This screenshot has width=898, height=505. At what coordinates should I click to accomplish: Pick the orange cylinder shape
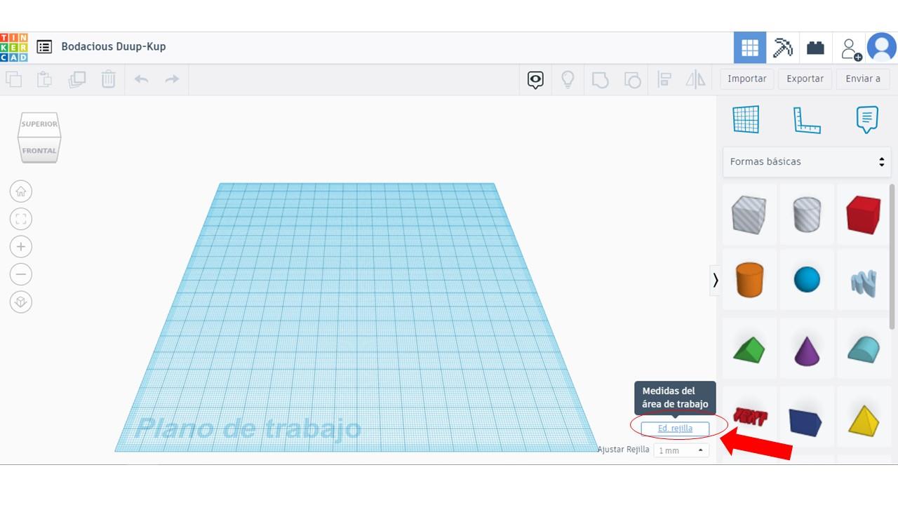point(749,280)
